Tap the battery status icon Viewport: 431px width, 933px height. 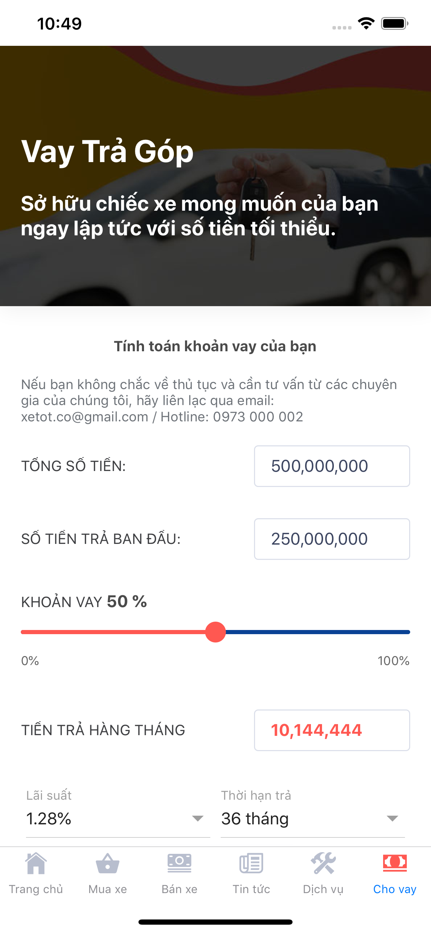tap(394, 24)
